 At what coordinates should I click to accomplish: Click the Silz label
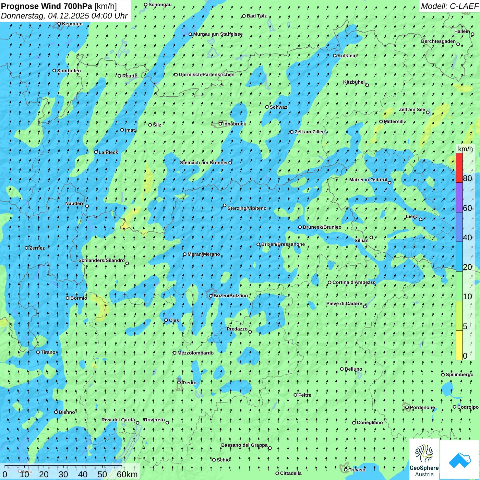coord(157,125)
